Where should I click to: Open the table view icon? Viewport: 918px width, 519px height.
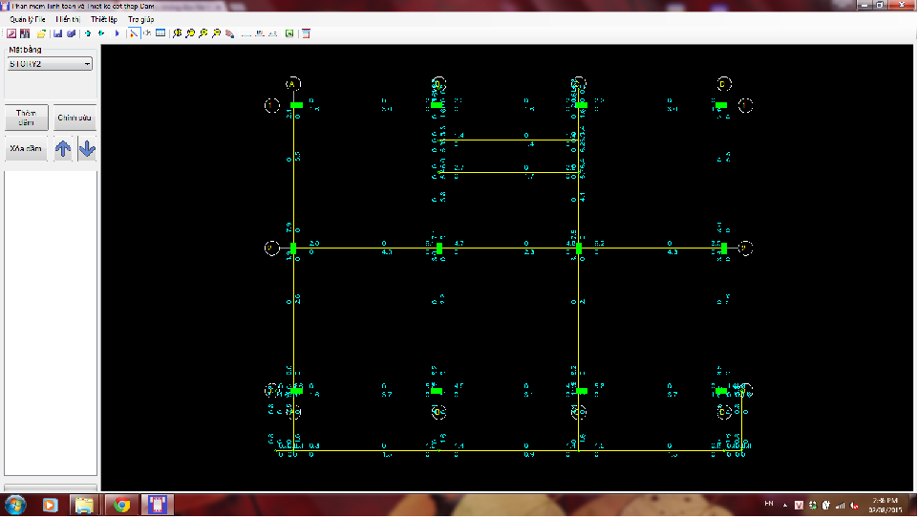point(160,33)
